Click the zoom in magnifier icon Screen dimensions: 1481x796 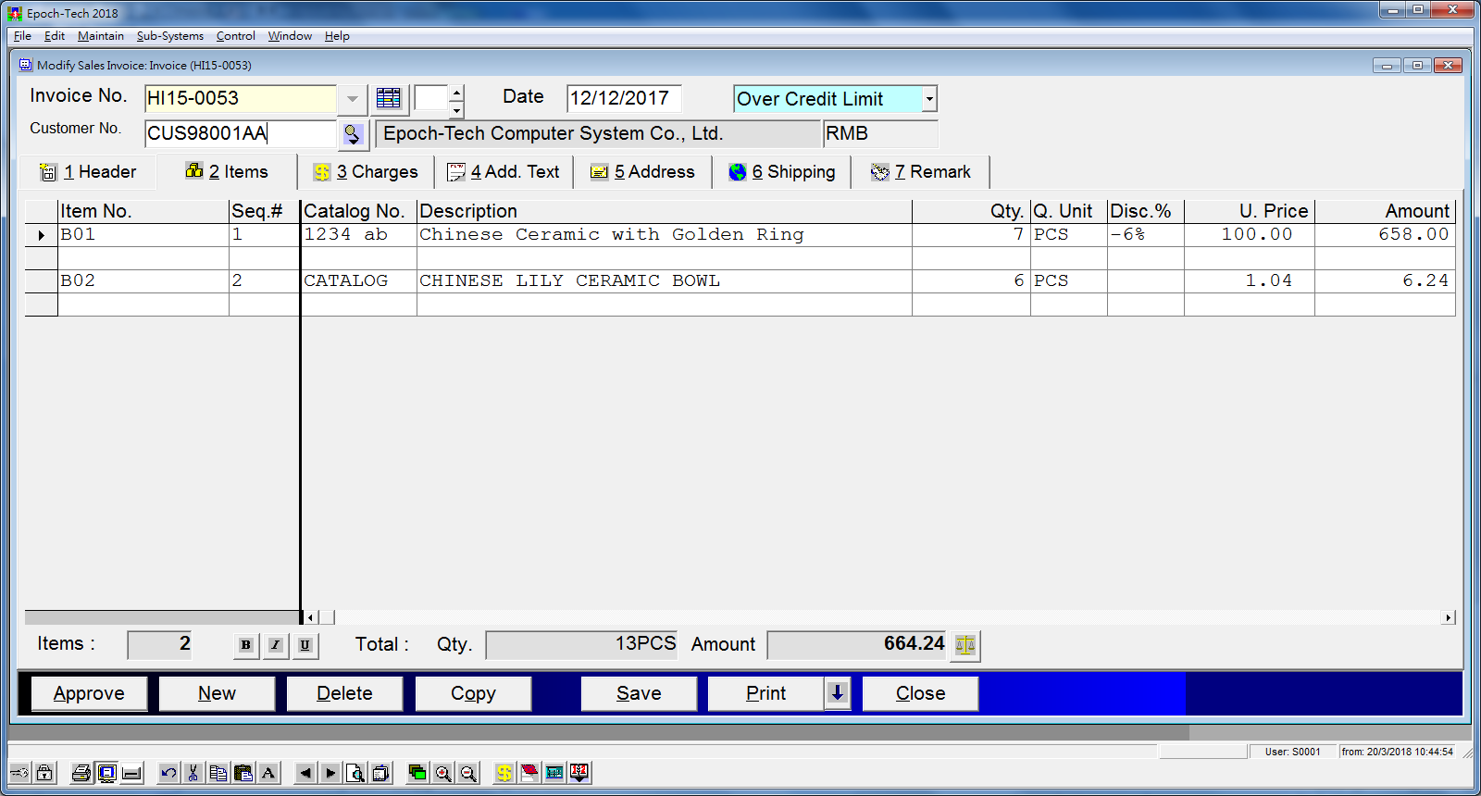(443, 773)
